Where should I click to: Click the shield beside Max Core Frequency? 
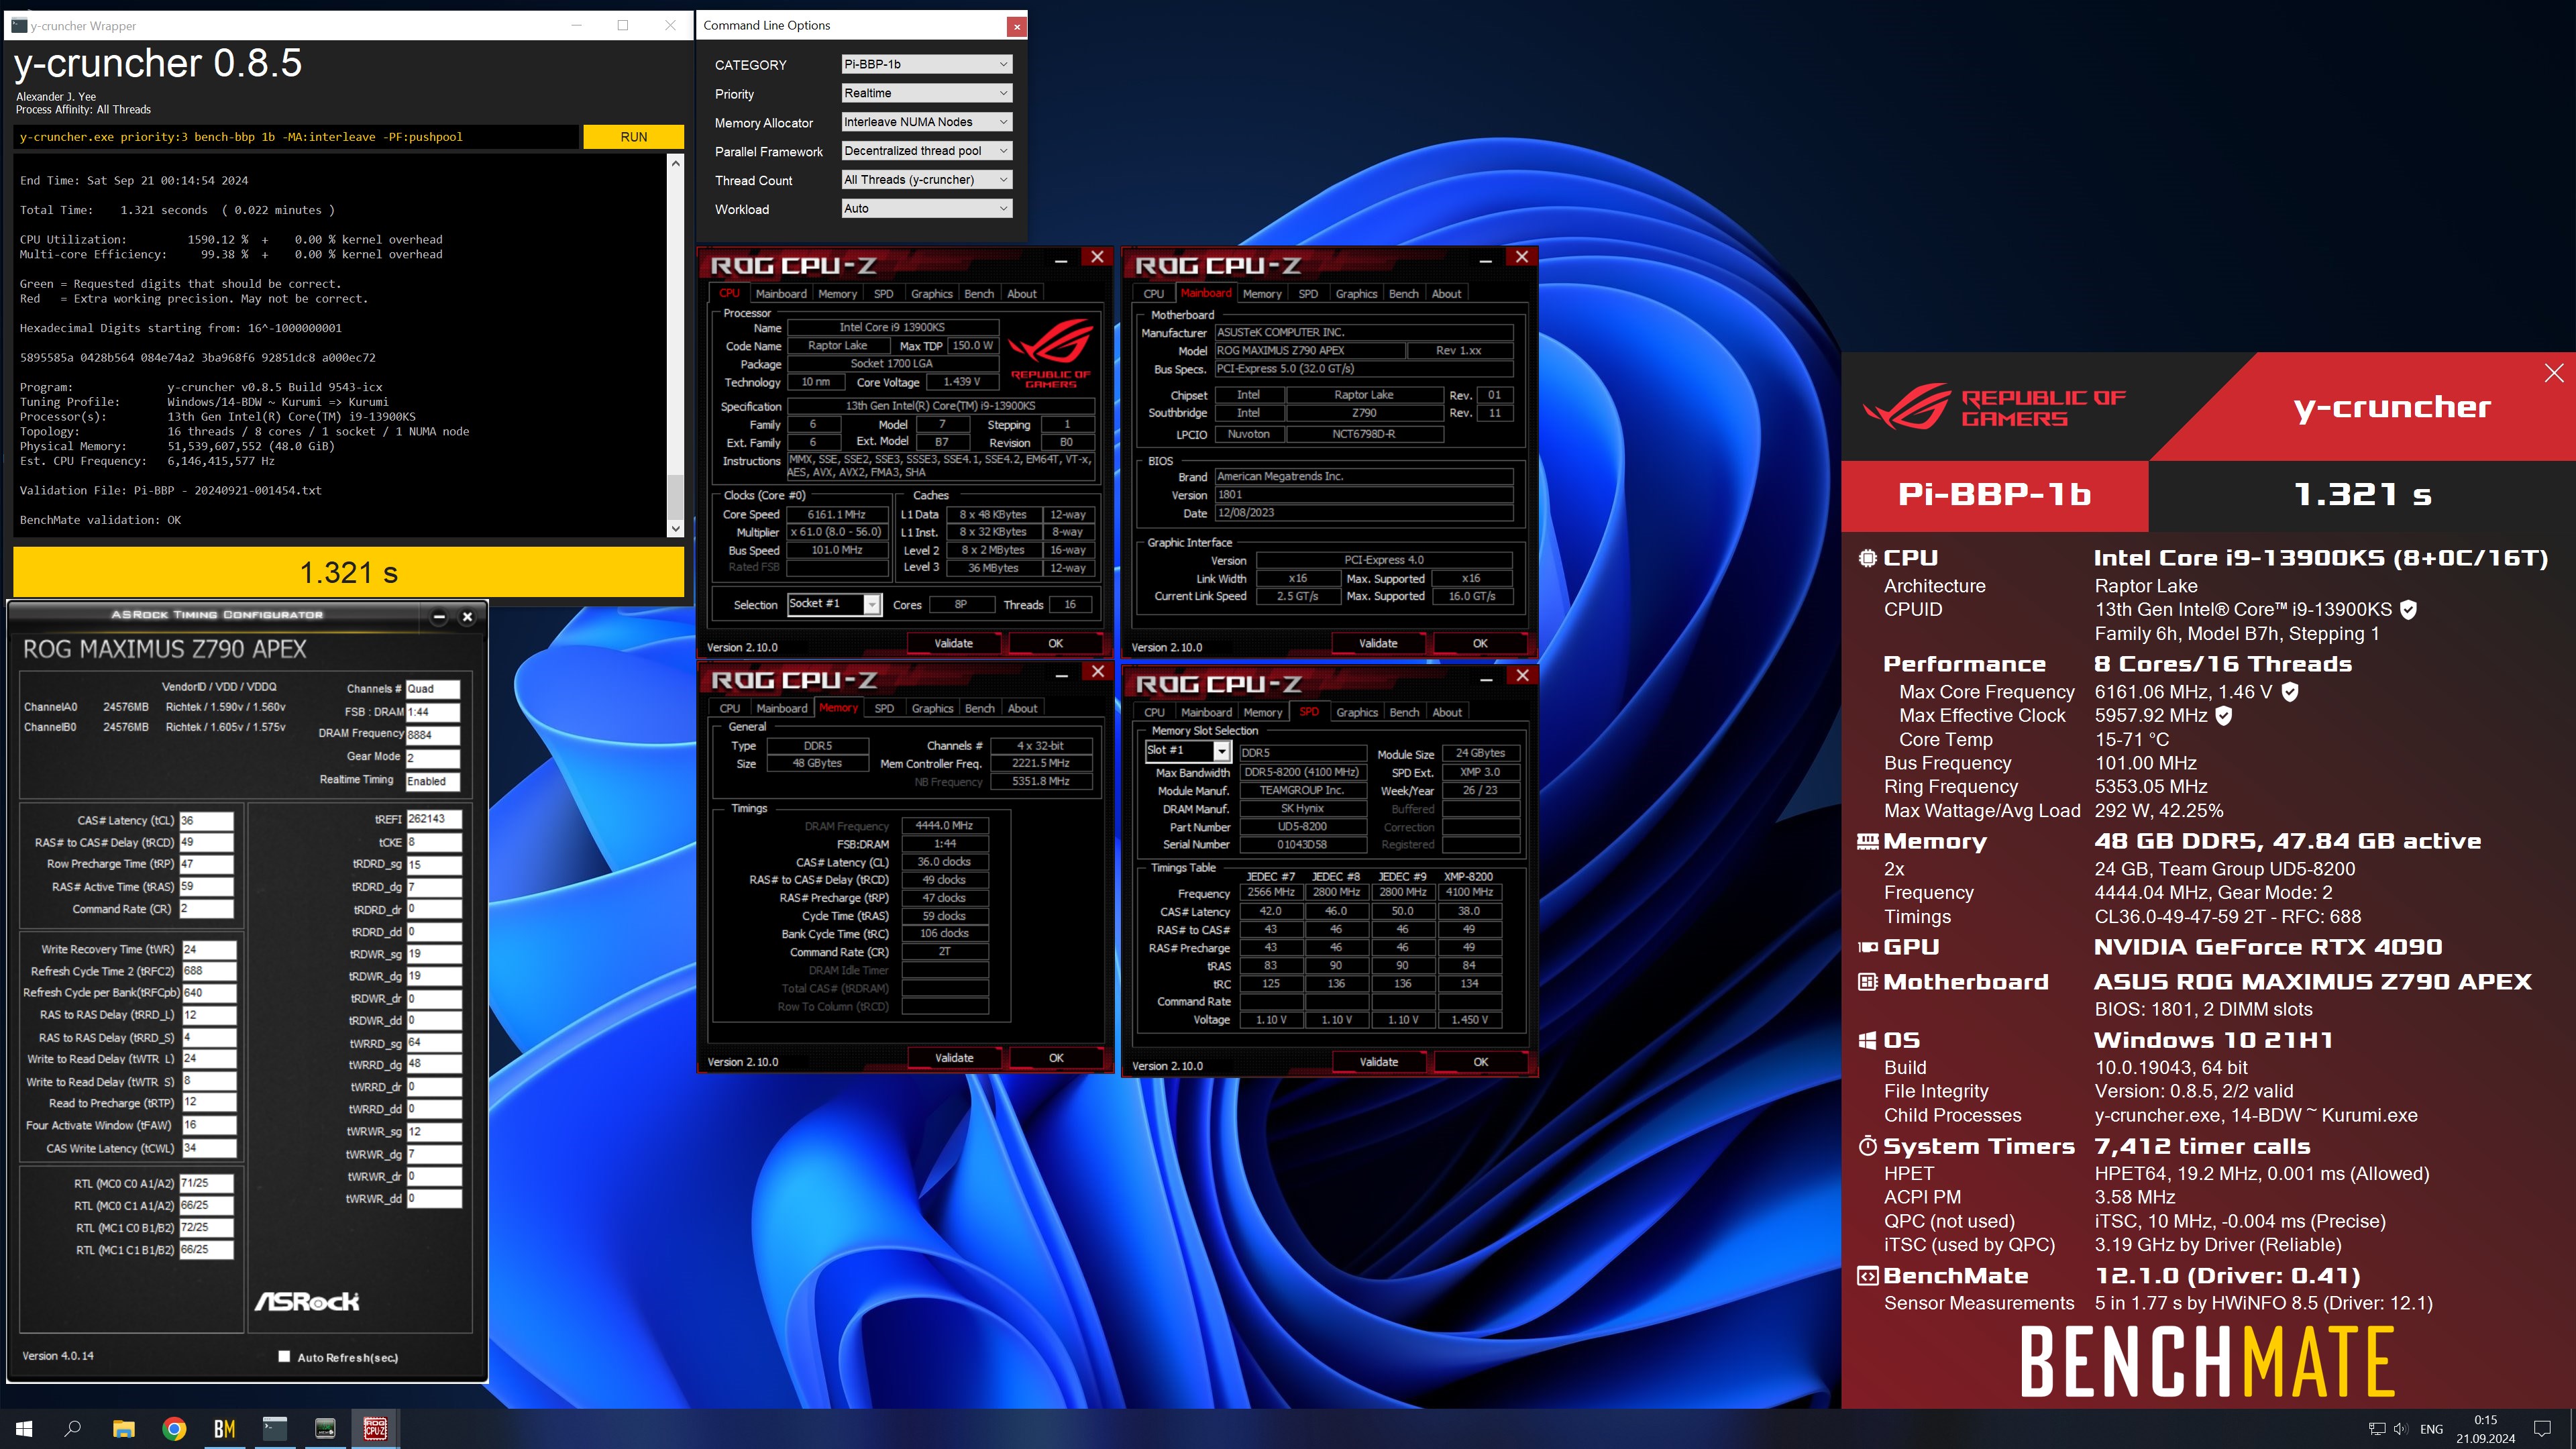pyautogui.click(x=2290, y=692)
